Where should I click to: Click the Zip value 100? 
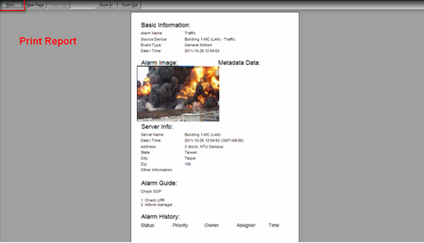coord(188,164)
